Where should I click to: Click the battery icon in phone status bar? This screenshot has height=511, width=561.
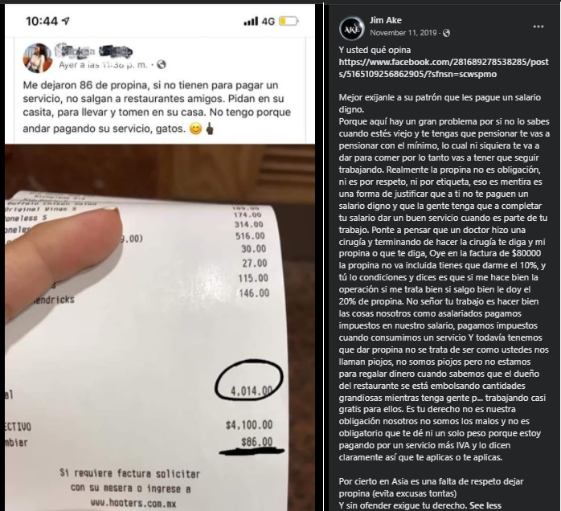coord(289,21)
